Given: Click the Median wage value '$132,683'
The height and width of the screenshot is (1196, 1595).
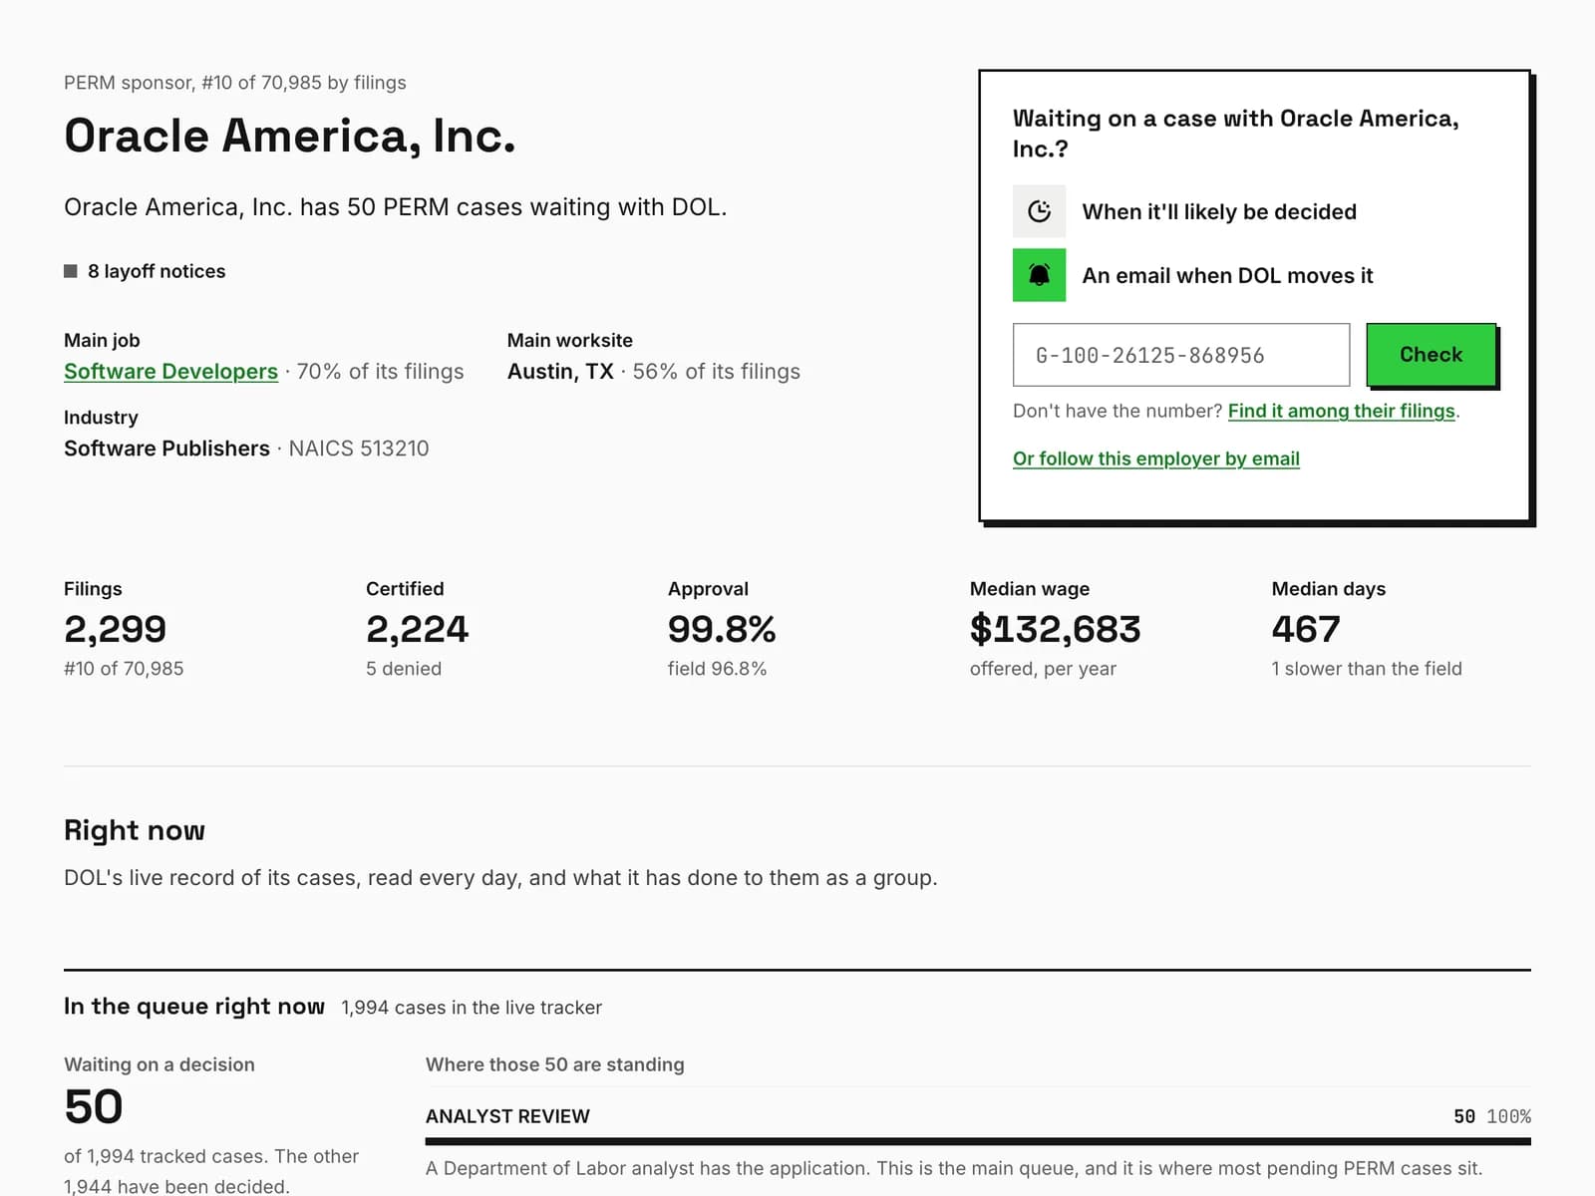Looking at the screenshot, I should point(1055,629).
